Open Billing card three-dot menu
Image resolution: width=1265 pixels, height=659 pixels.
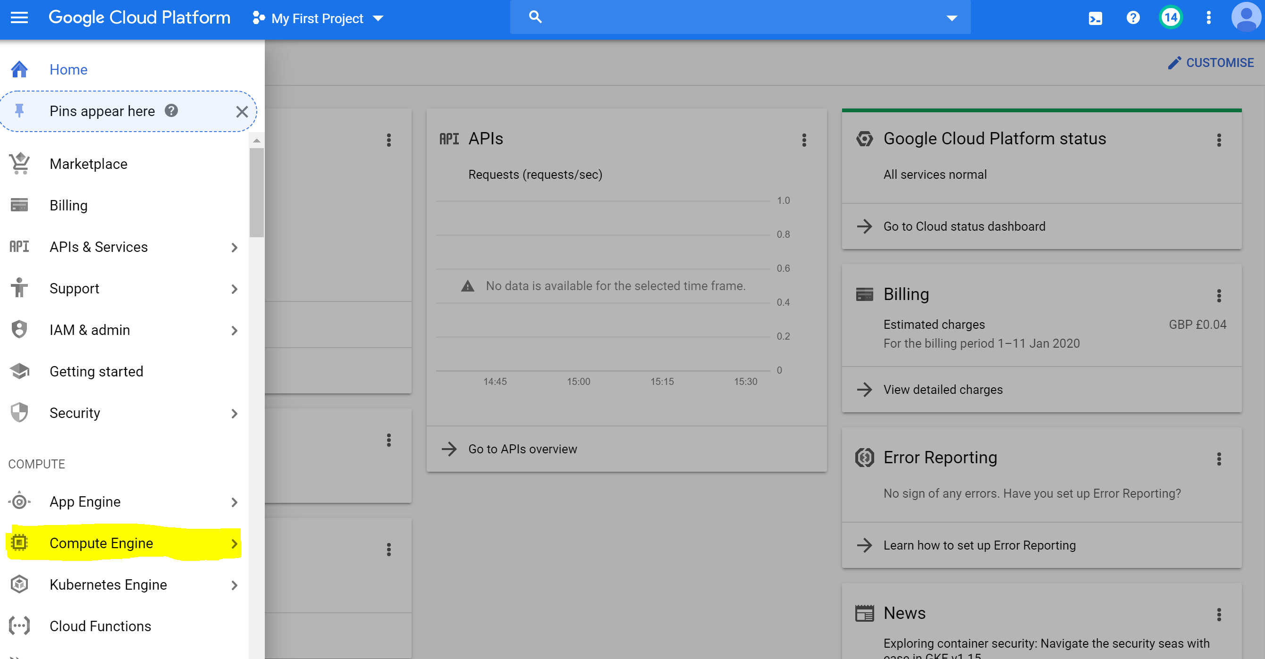tap(1219, 296)
